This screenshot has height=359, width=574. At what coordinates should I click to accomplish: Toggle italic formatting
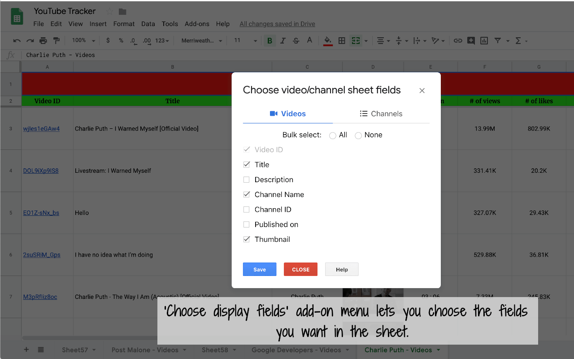tap(283, 41)
